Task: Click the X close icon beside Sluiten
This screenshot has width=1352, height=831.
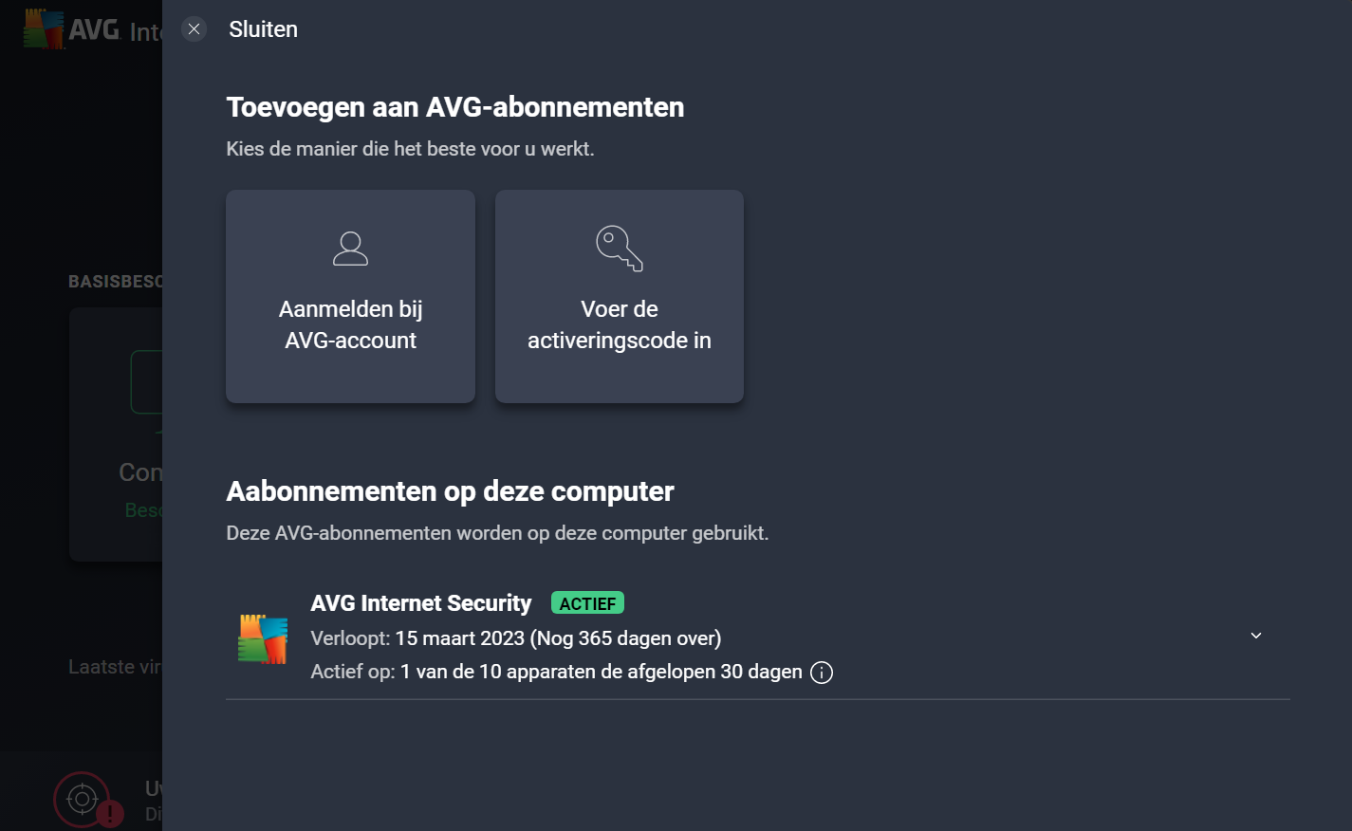Action: (194, 29)
